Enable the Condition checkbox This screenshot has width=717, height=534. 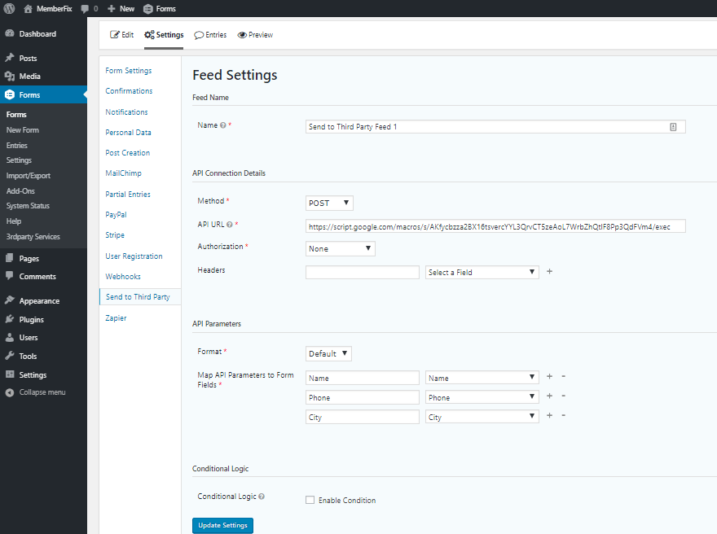[x=310, y=500]
